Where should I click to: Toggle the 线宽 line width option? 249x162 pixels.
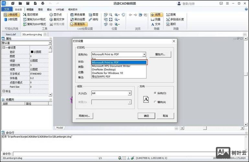157,15
